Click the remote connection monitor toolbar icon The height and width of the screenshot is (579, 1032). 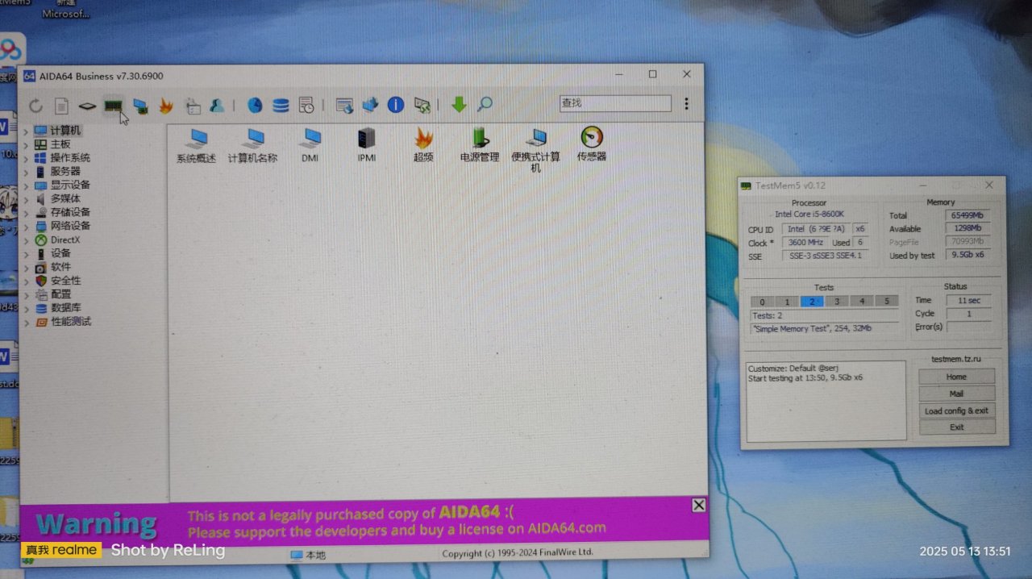point(422,105)
